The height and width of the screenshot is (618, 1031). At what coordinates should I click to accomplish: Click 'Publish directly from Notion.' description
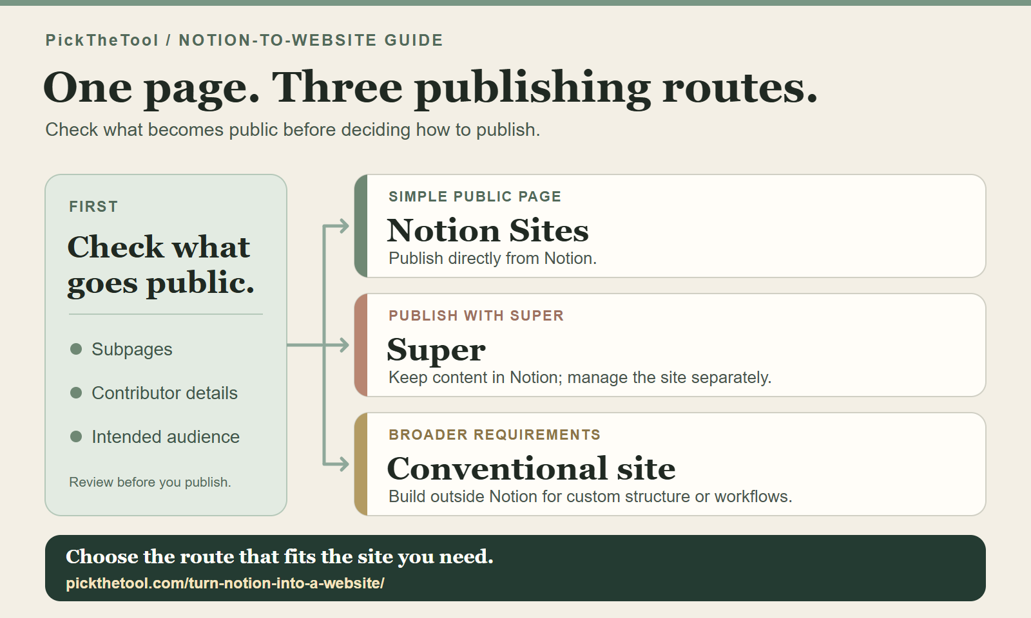tap(493, 258)
